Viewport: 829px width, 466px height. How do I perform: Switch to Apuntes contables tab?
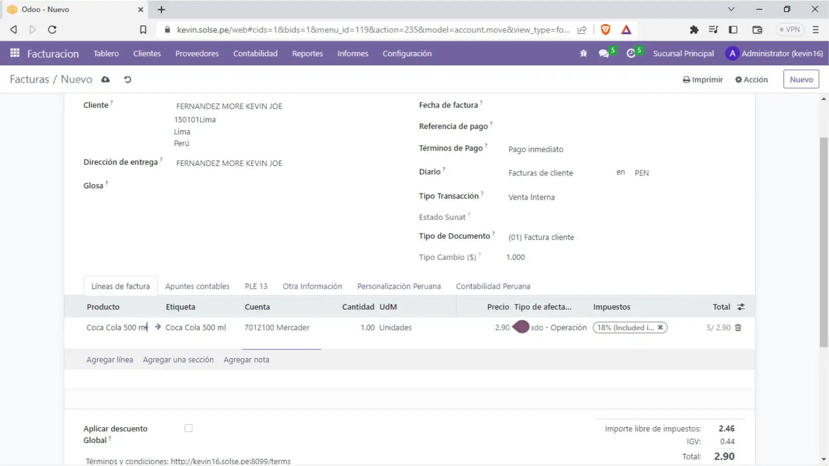[x=197, y=286]
